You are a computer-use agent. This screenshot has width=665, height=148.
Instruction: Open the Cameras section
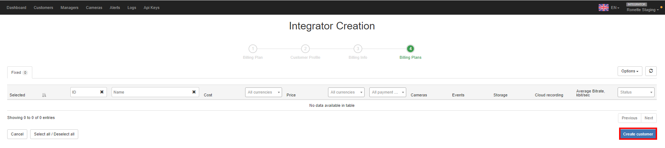(94, 8)
